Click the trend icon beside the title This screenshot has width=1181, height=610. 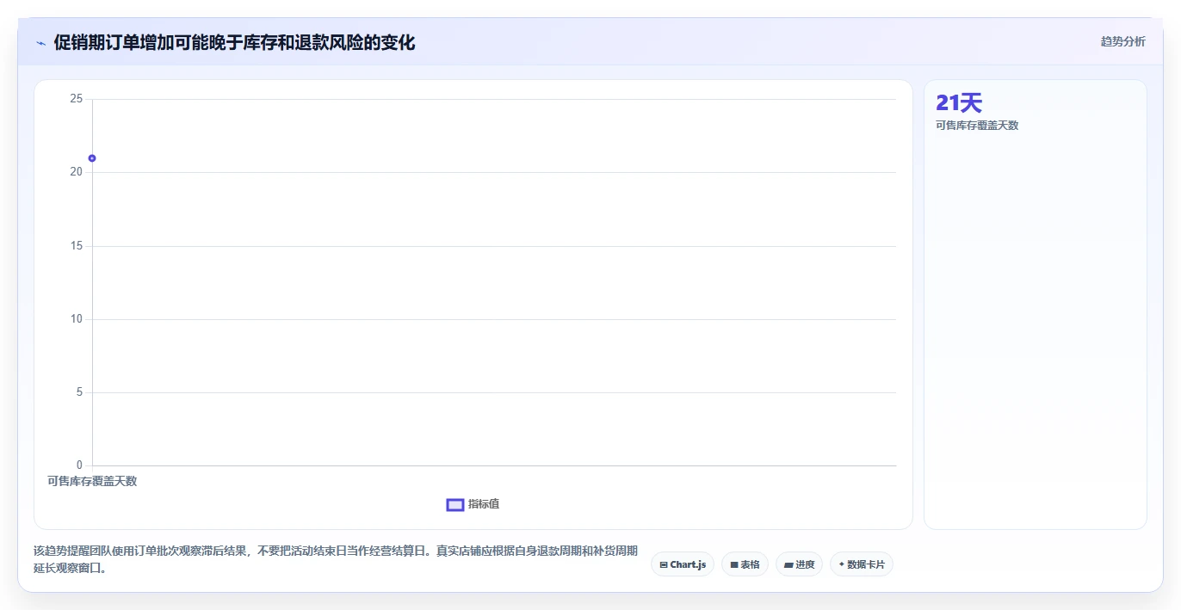click(41, 43)
